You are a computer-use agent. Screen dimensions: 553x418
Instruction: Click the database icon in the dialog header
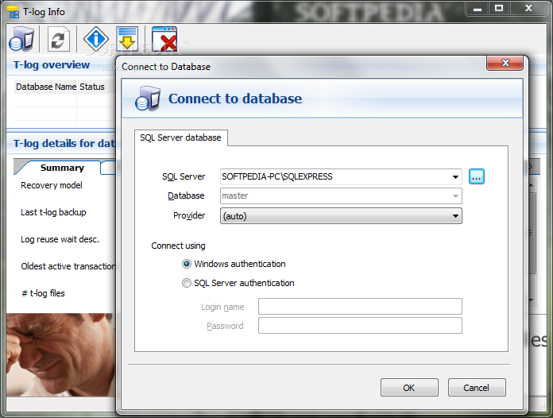coord(148,99)
